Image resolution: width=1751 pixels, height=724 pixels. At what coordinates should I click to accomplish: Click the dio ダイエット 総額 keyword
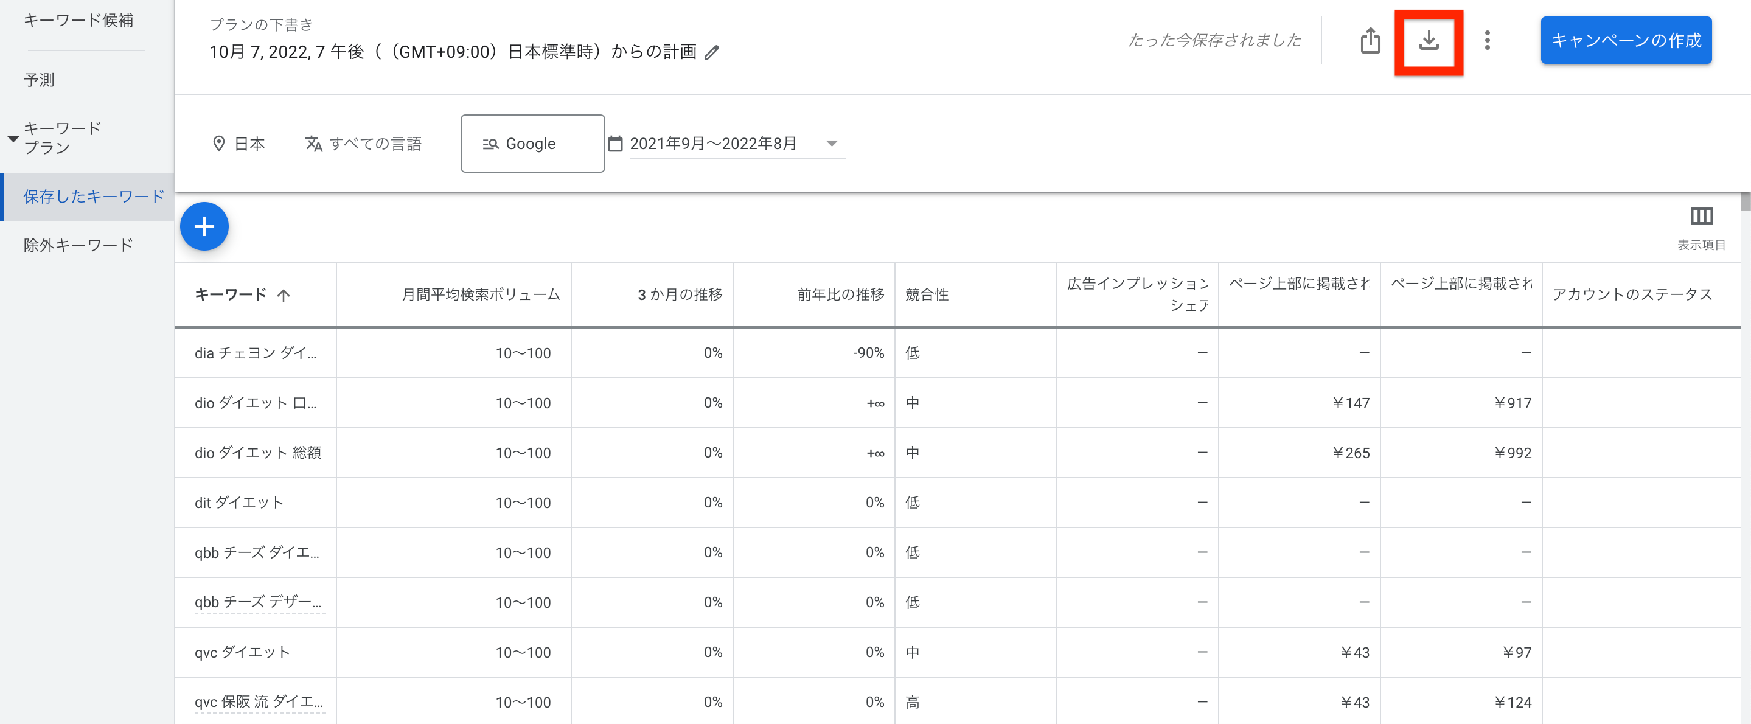coord(257,453)
